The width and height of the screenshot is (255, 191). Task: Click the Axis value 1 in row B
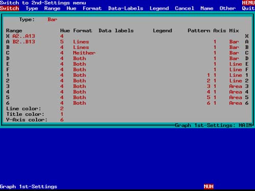point(215,47)
